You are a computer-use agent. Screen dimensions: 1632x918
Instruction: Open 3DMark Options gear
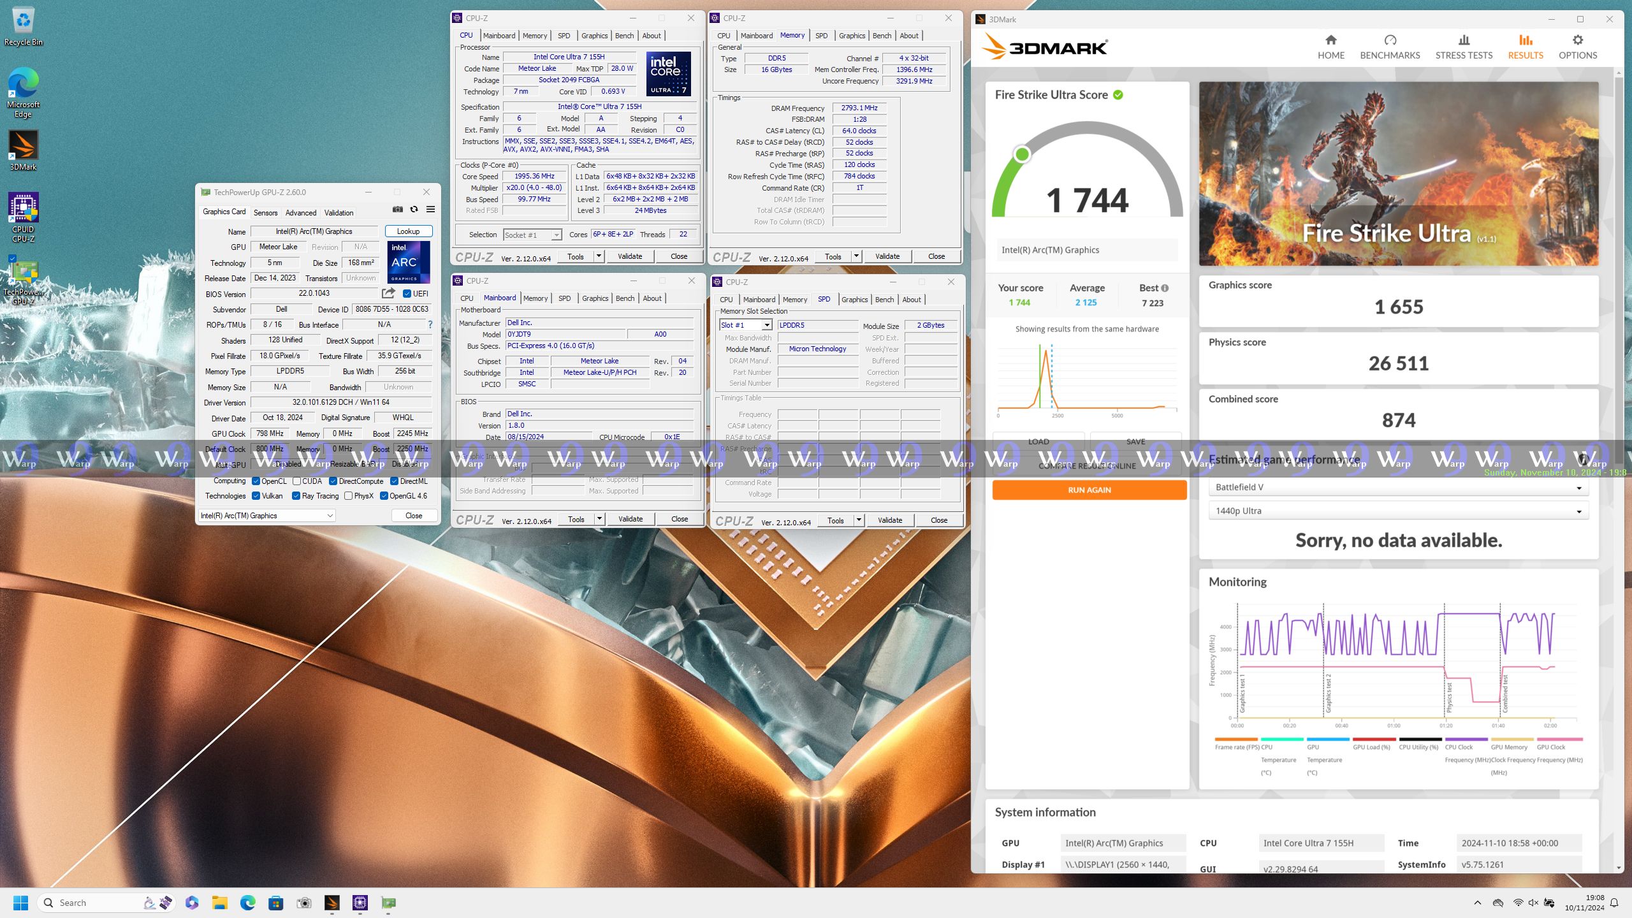(1578, 48)
